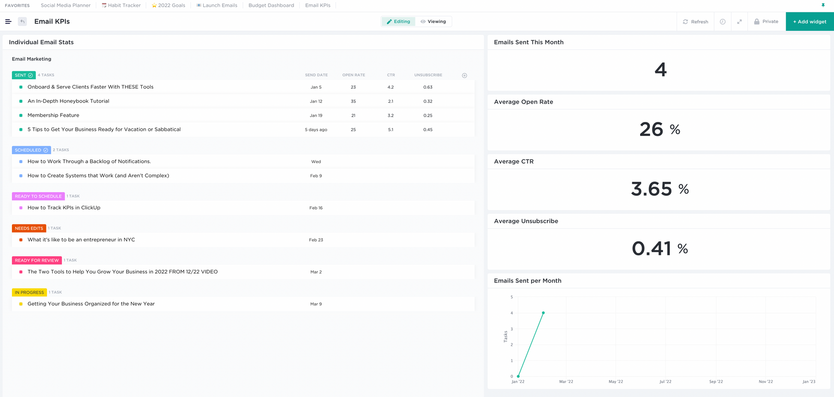The width and height of the screenshot is (834, 397).
Task: Click status square of Create Systems task
Action: point(21,176)
